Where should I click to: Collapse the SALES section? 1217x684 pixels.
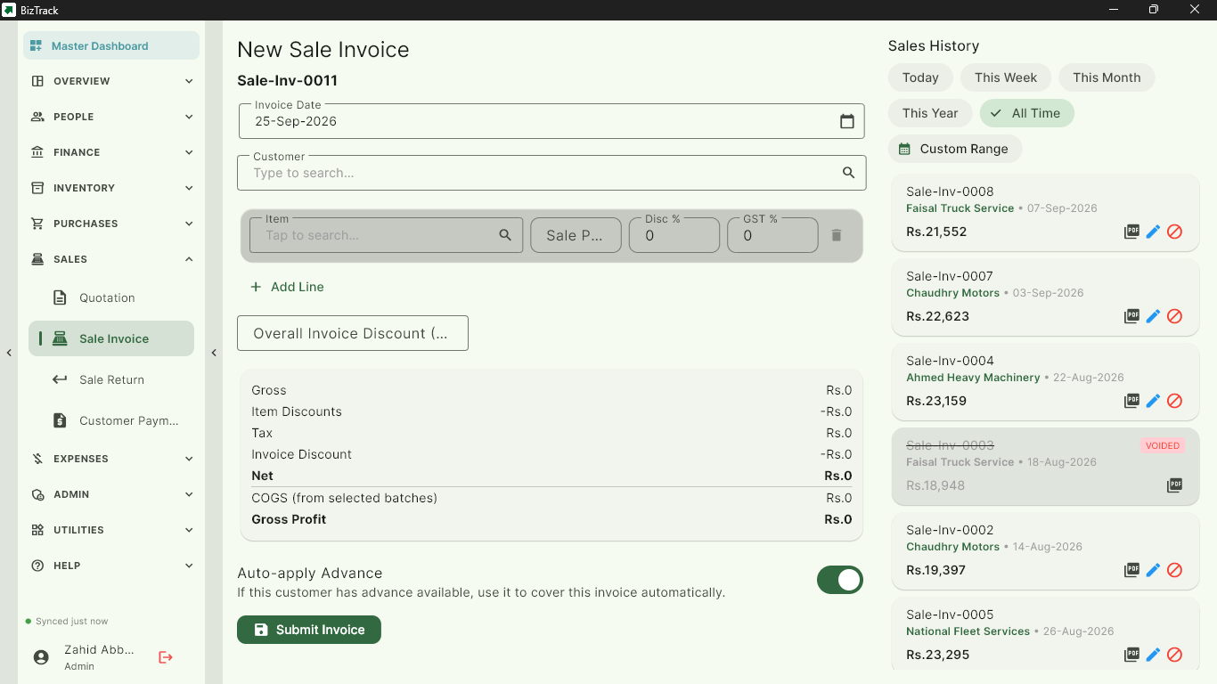tap(111, 259)
